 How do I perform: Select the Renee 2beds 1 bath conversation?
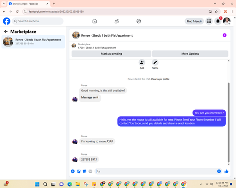33,41
